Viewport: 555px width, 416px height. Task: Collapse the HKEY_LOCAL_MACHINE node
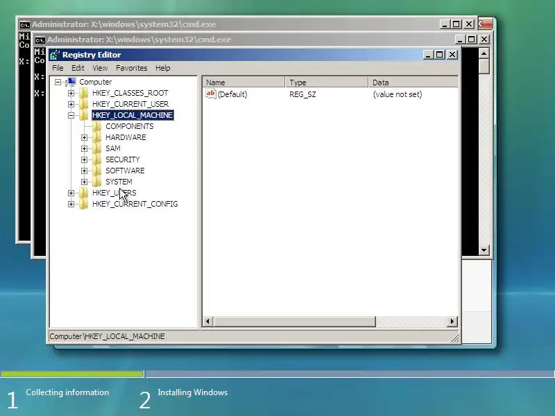71,115
